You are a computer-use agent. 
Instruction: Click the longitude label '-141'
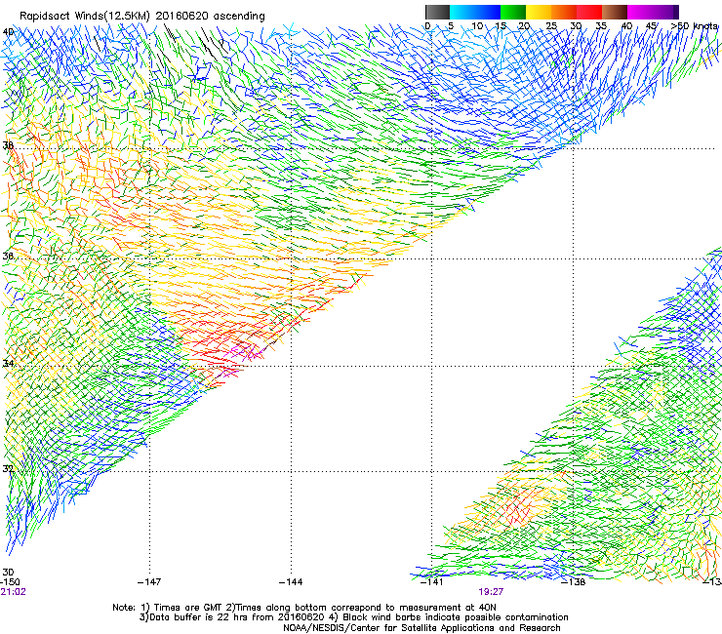pos(432,582)
